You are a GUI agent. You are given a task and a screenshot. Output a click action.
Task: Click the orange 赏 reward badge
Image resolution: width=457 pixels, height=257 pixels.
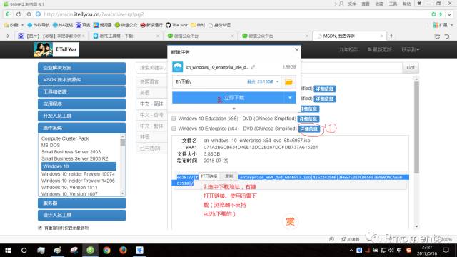291,222
